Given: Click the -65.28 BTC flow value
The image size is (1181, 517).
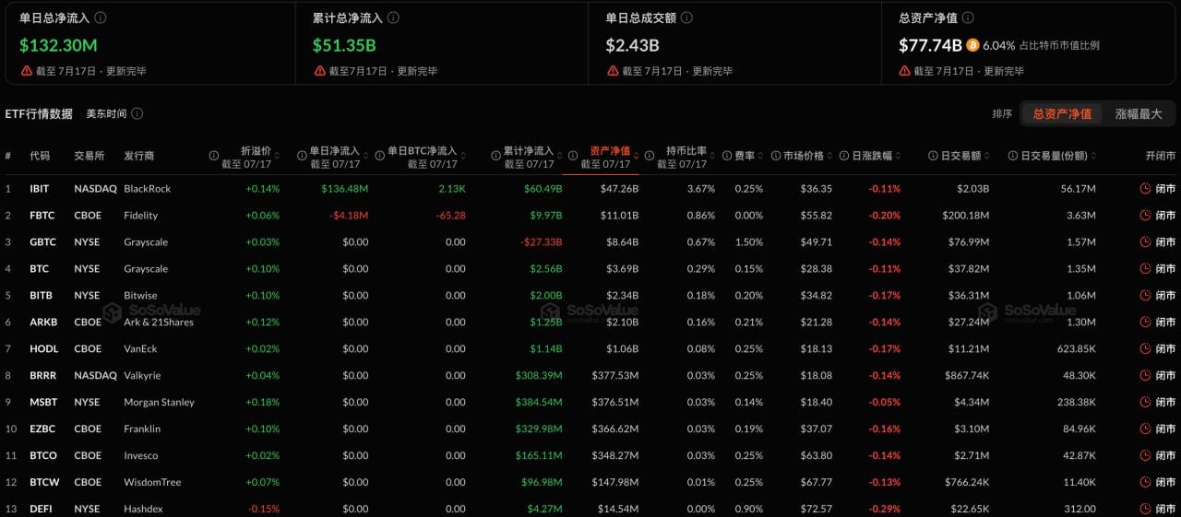Looking at the screenshot, I should click(x=450, y=215).
